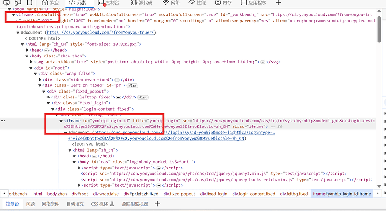Collapse the body class="zhcn zhcn" node
Viewport: 386px width, 211px height.
(27, 56)
